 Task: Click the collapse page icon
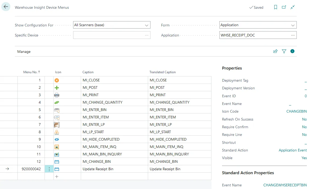click(293, 7)
